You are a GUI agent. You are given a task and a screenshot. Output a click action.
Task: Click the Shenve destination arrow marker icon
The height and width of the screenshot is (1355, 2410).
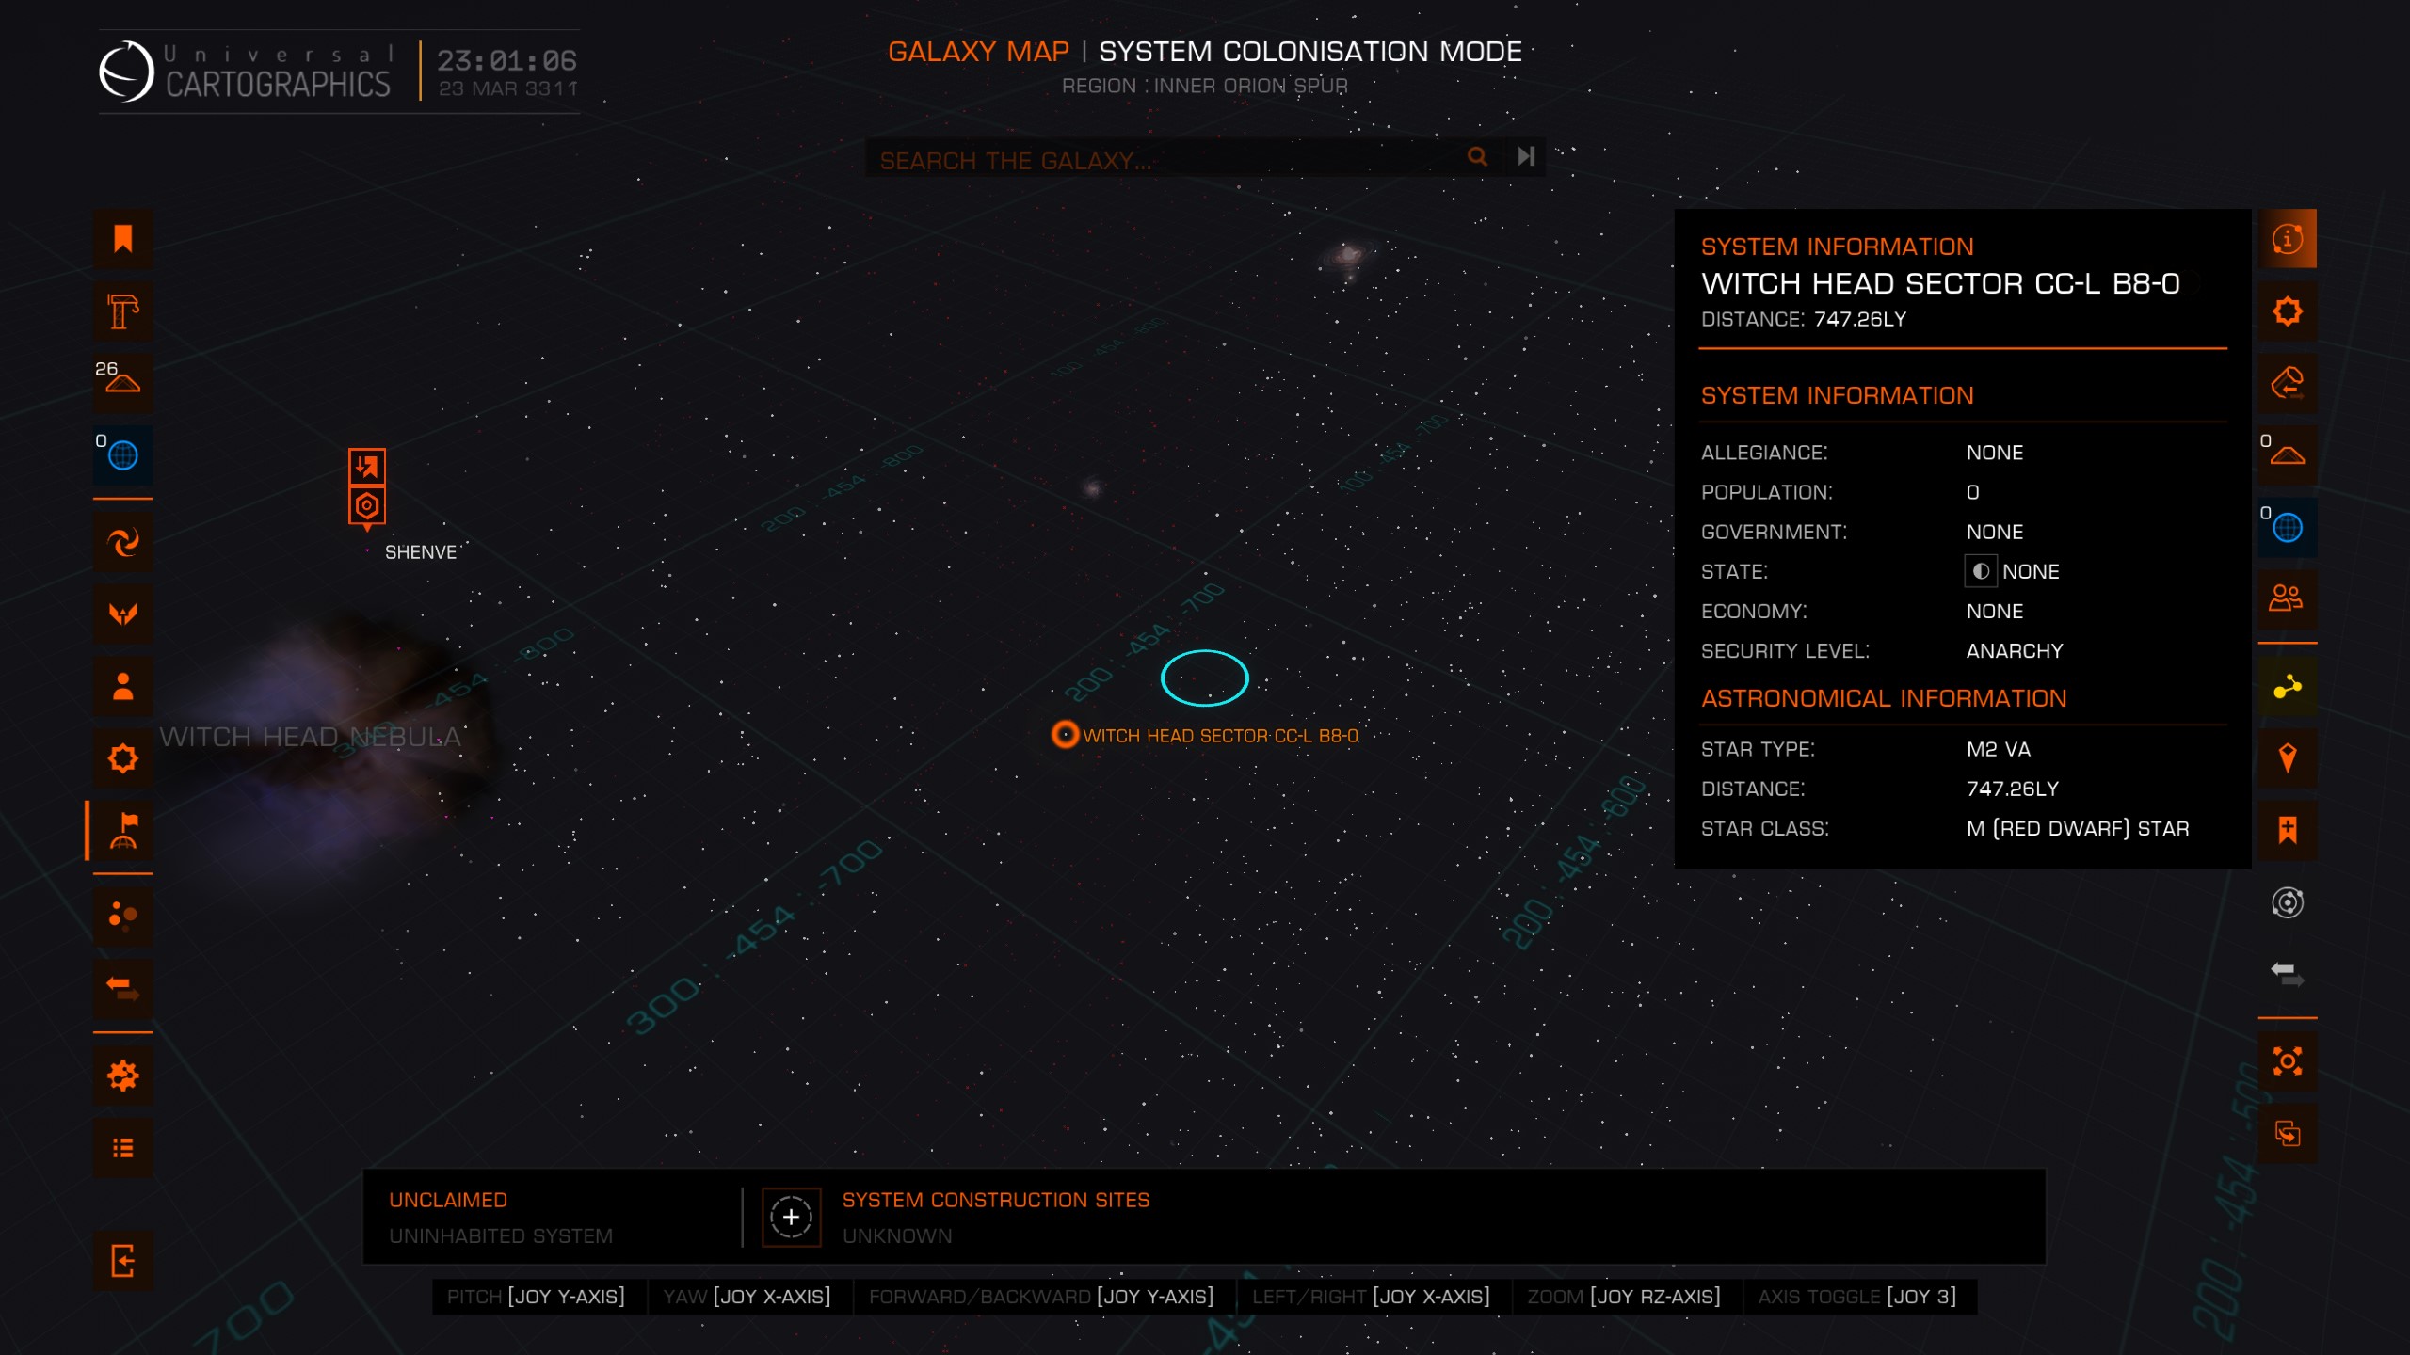point(367,467)
